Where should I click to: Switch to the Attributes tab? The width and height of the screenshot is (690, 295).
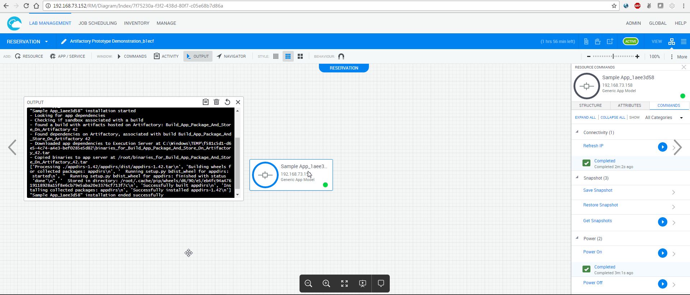pos(629,105)
